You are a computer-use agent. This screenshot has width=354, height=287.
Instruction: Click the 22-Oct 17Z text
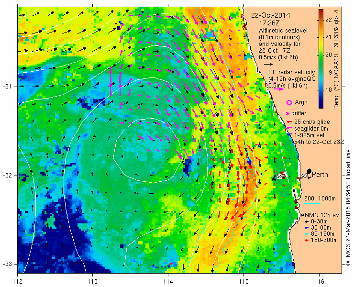tap(274, 50)
